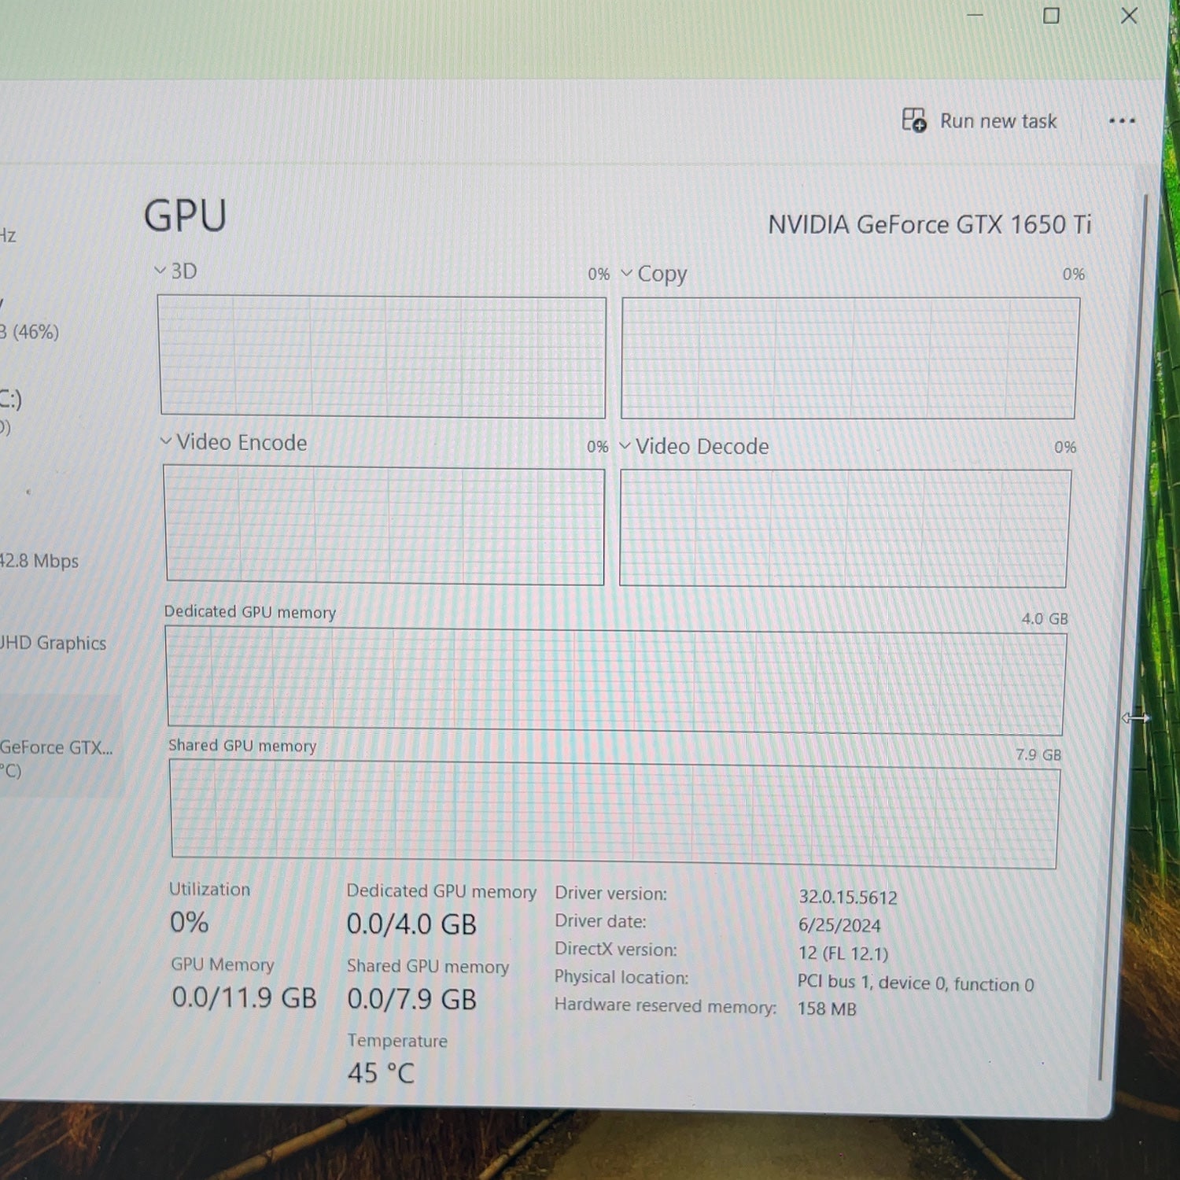Click the Video Decode graph
1180x1180 pixels.
coord(845,529)
